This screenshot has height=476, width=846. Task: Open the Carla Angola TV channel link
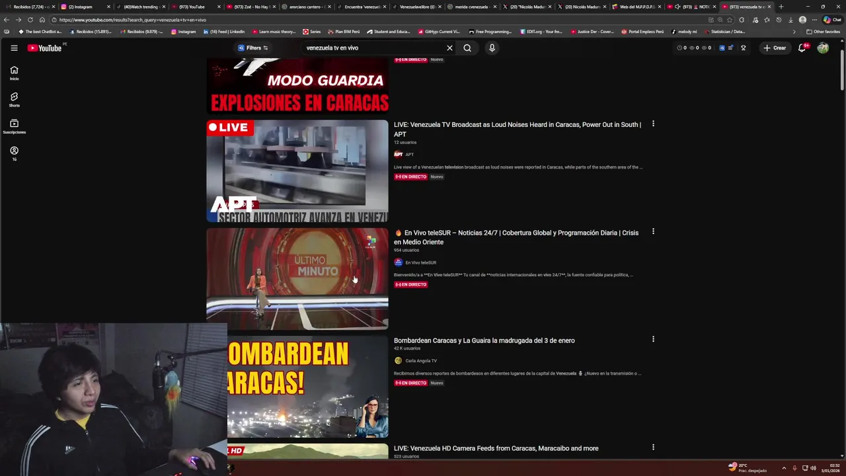pyautogui.click(x=421, y=361)
